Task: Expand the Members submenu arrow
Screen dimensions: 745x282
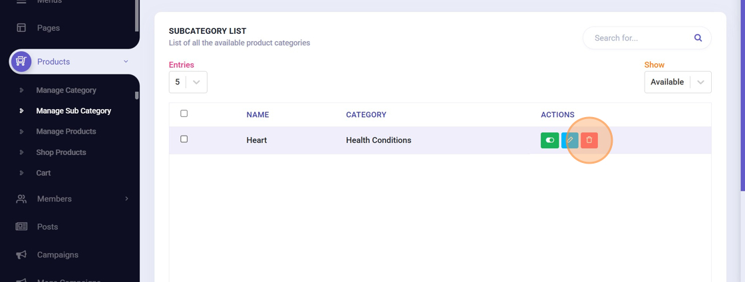Action: [x=126, y=199]
